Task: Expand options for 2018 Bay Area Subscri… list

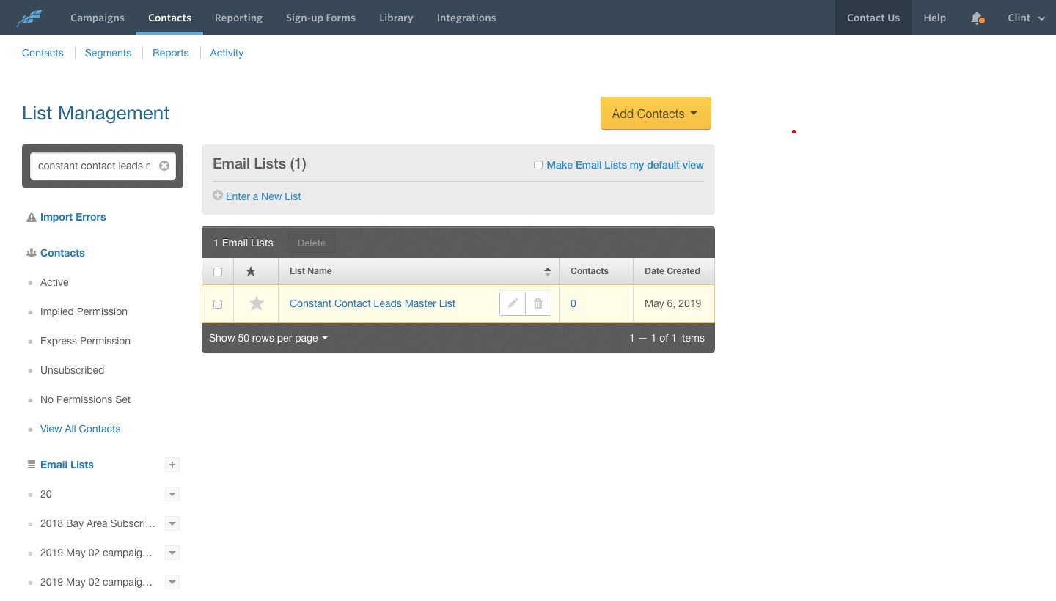Action: click(172, 523)
